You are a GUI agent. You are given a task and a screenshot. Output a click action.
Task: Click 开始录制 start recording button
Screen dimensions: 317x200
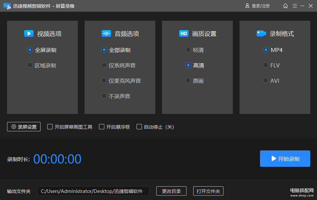[x=285, y=159]
